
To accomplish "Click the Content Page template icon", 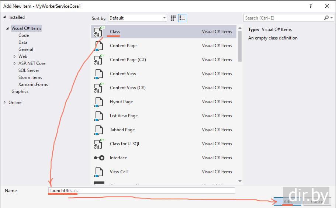I will tap(98, 46).
